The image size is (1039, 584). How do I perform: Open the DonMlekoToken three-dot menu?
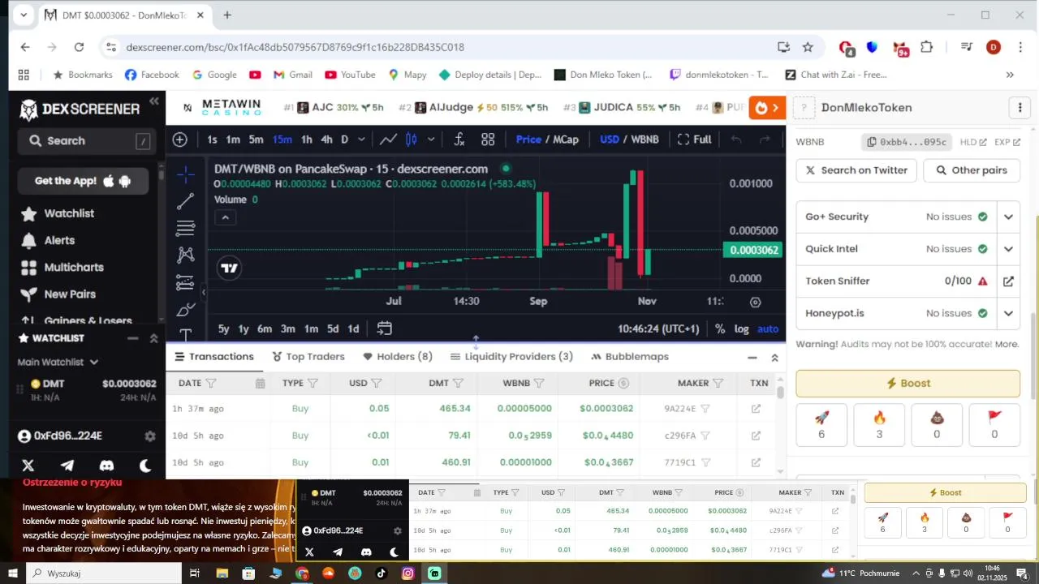pyautogui.click(x=1020, y=108)
